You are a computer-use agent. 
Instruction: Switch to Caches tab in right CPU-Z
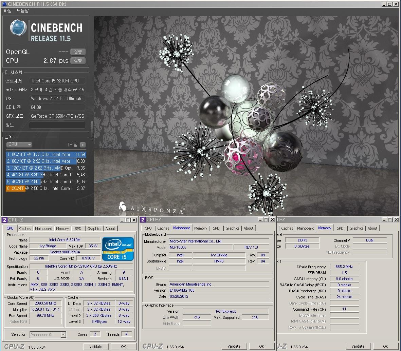(287, 228)
